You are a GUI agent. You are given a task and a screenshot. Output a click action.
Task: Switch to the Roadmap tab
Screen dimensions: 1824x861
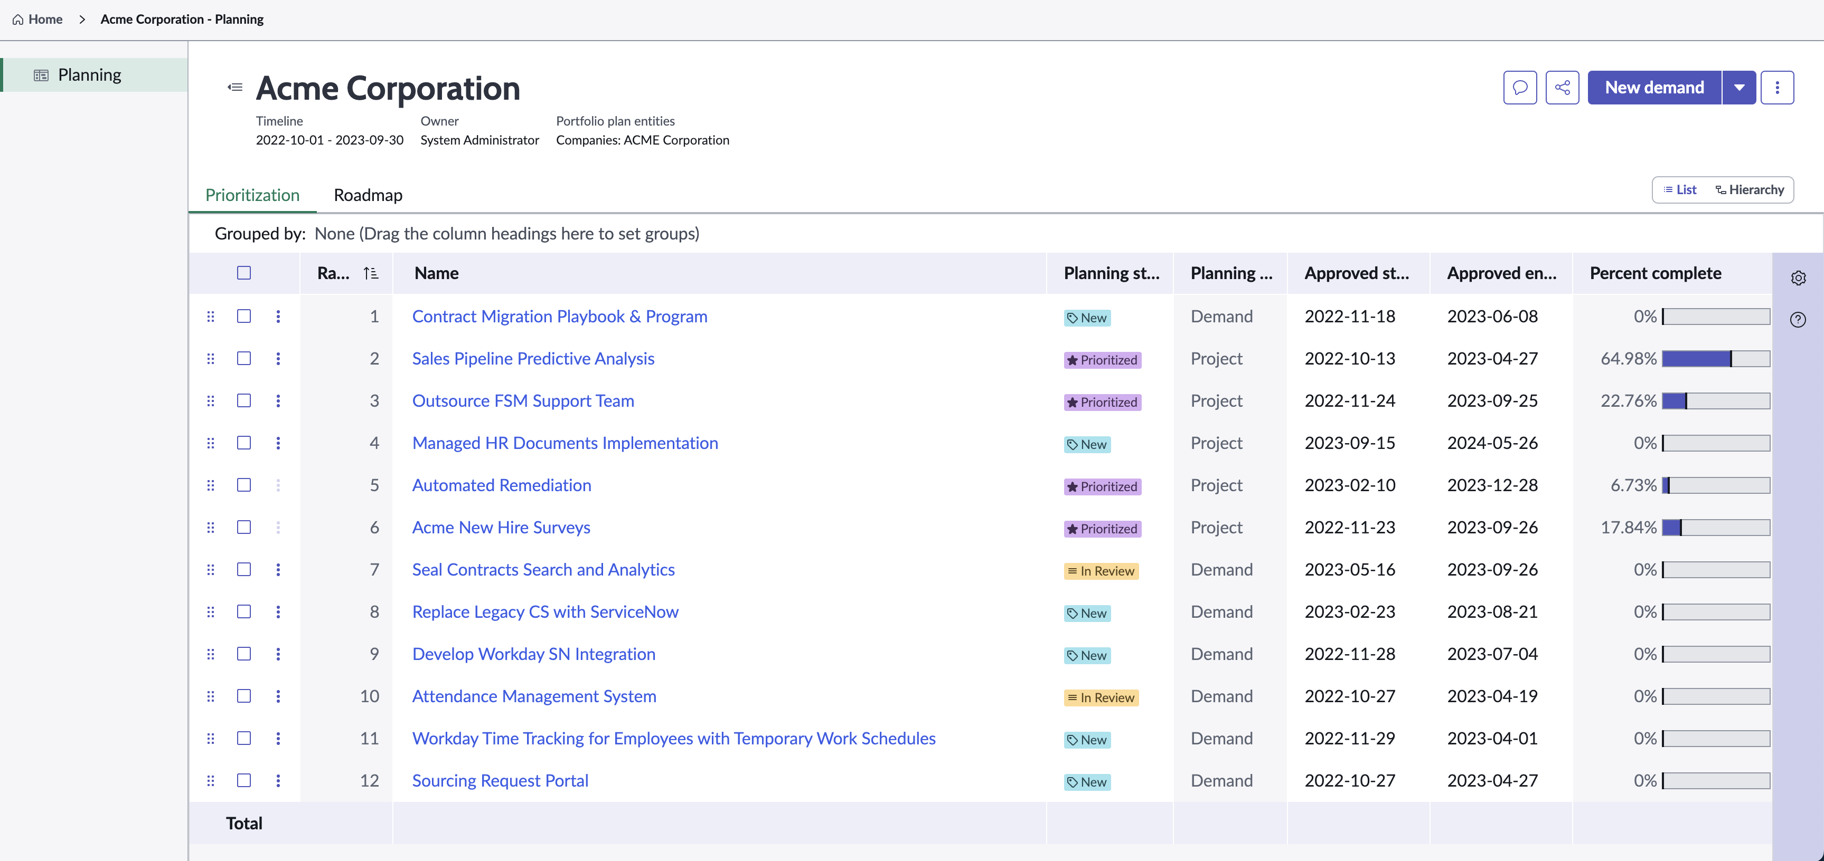[x=368, y=195]
